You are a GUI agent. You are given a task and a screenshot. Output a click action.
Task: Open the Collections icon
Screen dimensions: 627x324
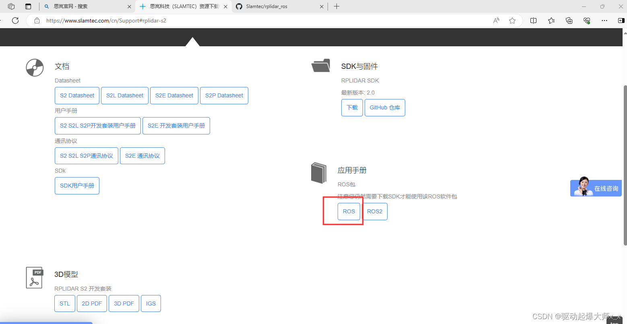coord(569,21)
